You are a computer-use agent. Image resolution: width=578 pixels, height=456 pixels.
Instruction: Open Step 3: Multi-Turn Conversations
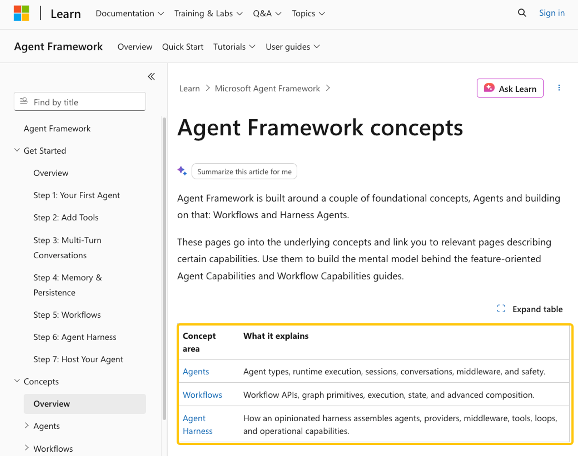tap(68, 248)
